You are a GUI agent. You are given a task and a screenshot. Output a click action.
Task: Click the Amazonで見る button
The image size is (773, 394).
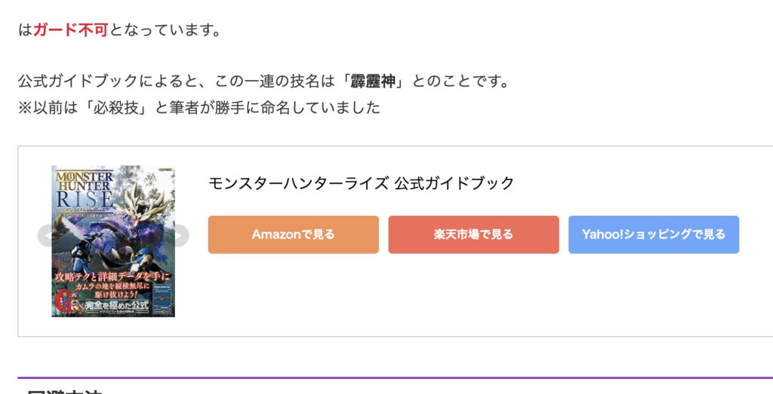pyautogui.click(x=294, y=234)
